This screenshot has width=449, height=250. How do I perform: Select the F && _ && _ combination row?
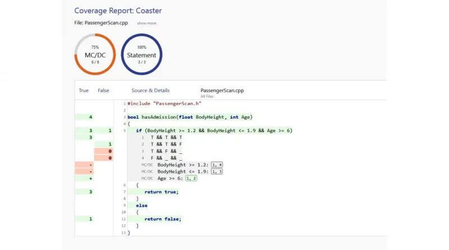point(166,158)
